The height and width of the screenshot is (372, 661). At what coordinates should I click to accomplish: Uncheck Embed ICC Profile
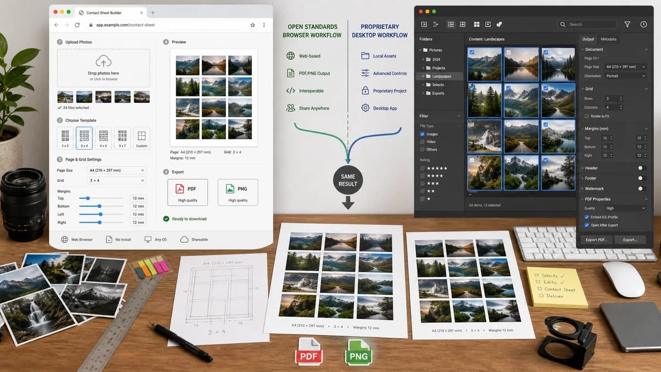587,217
